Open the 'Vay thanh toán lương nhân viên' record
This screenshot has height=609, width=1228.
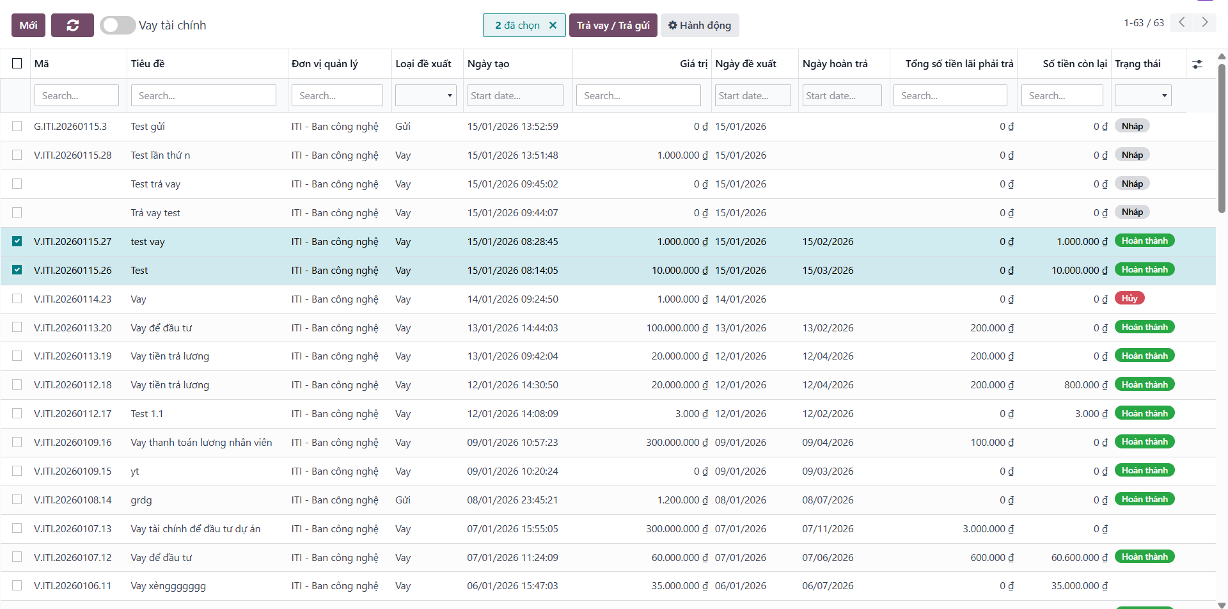click(x=201, y=442)
